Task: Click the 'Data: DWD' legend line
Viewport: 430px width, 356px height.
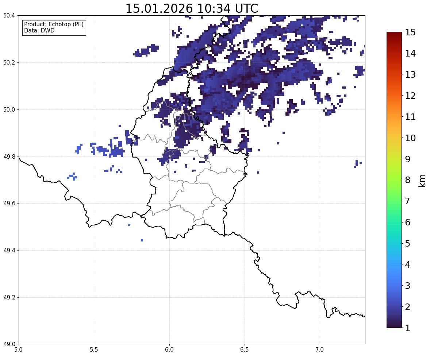Action: click(39, 30)
